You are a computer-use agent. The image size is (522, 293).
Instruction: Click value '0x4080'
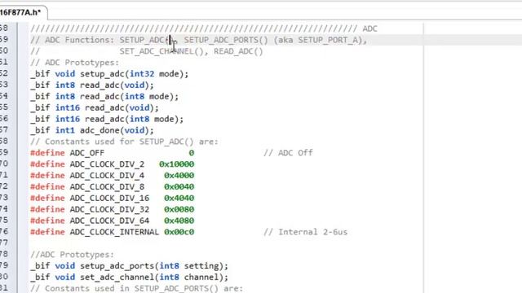[x=179, y=221]
